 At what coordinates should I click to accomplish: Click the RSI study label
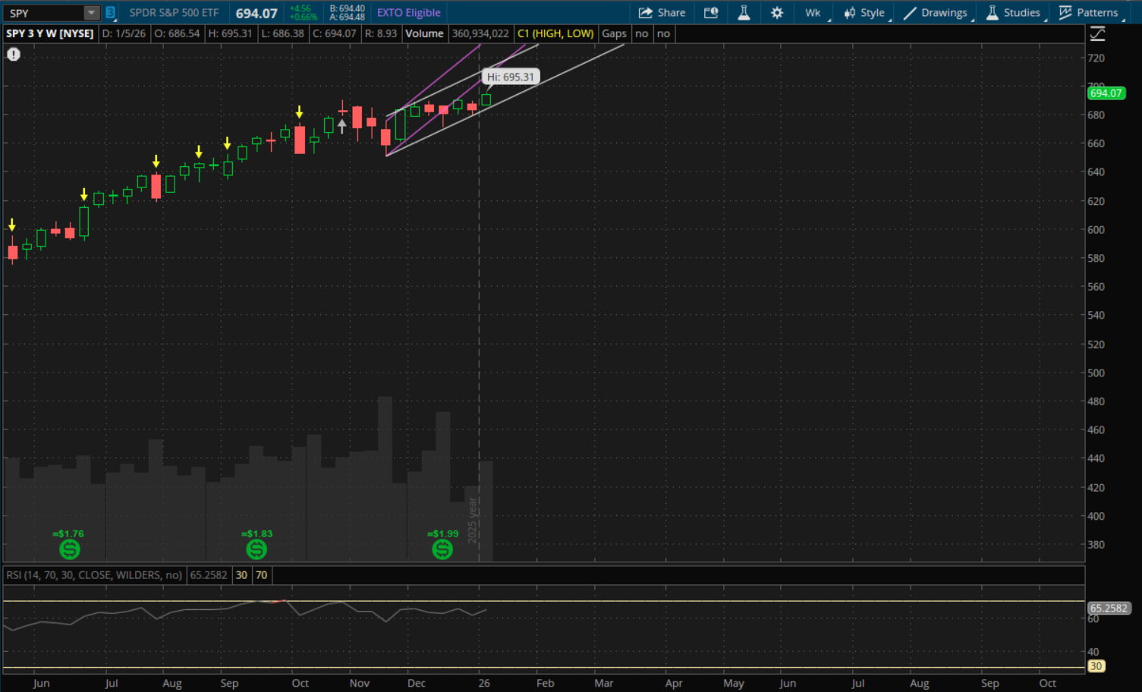pyautogui.click(x=94, y=575)
